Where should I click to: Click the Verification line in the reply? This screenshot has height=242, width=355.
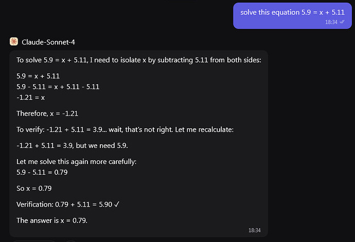pyautogui.click(x=67, y=205)
